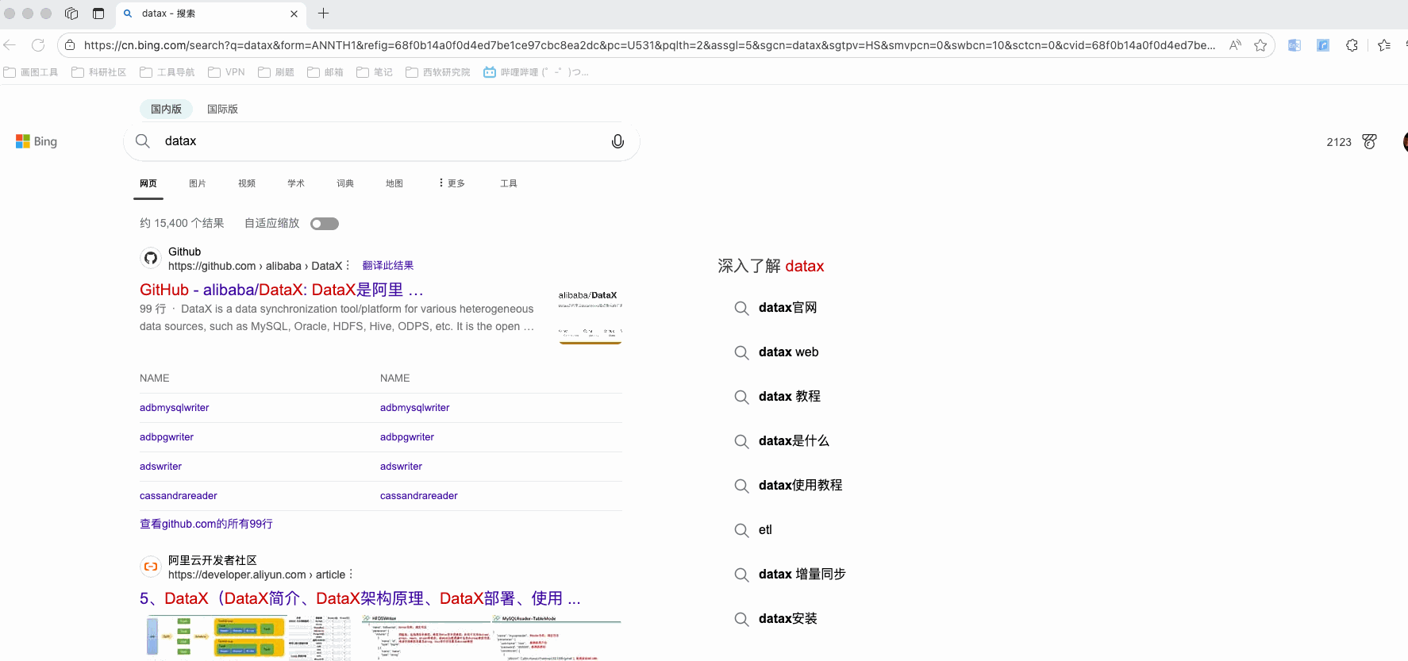Close the "datax - 搜索" tab
Screen dimensions: 1408x661
pos(294,13)
